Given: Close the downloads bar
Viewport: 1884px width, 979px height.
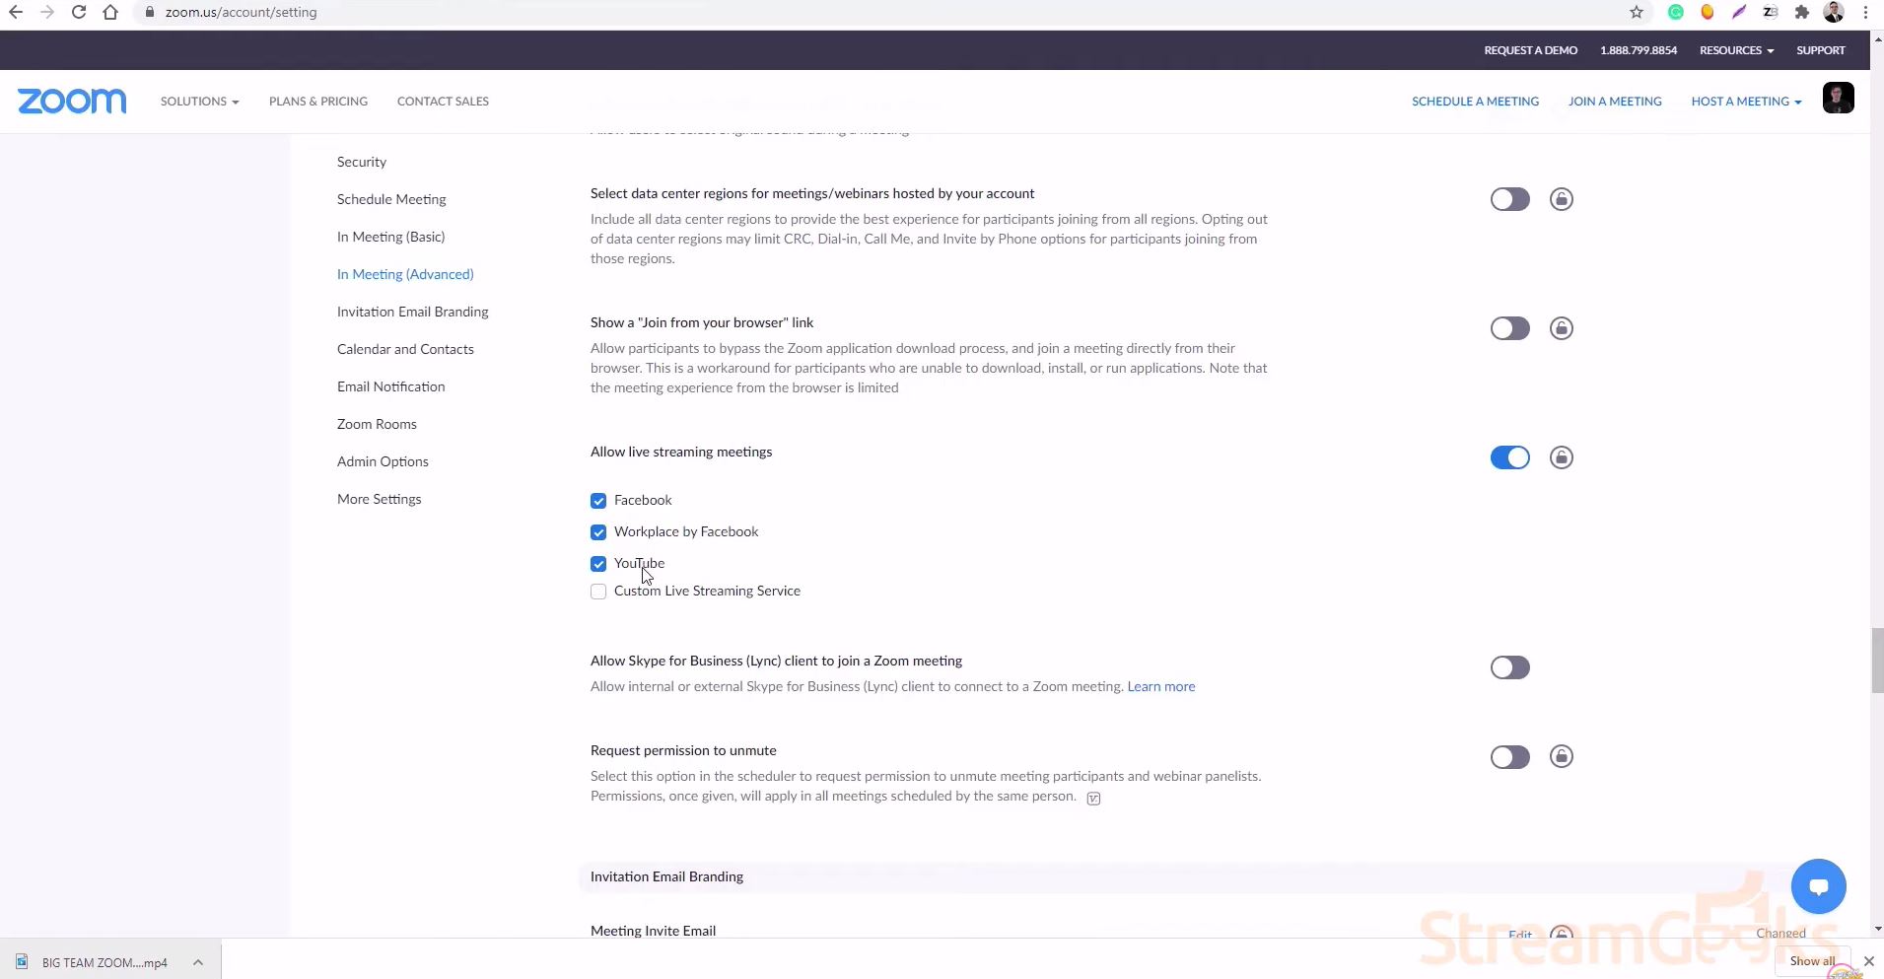Looking at the screenshot, I should click(1868, 961).
